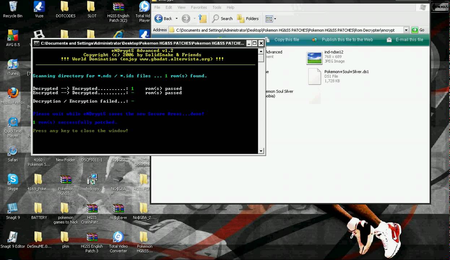Open the Help menu in Explorer
This screenshot has width=450, height=260.
point(230,7)
